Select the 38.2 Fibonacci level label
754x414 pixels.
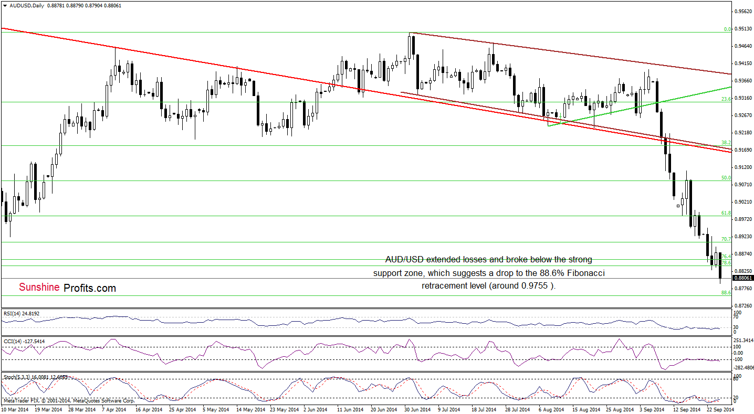point(726,143)
